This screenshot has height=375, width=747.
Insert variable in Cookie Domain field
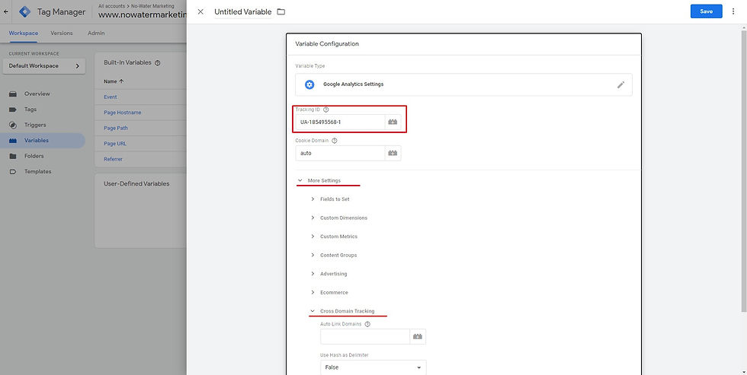pos(393,153)
